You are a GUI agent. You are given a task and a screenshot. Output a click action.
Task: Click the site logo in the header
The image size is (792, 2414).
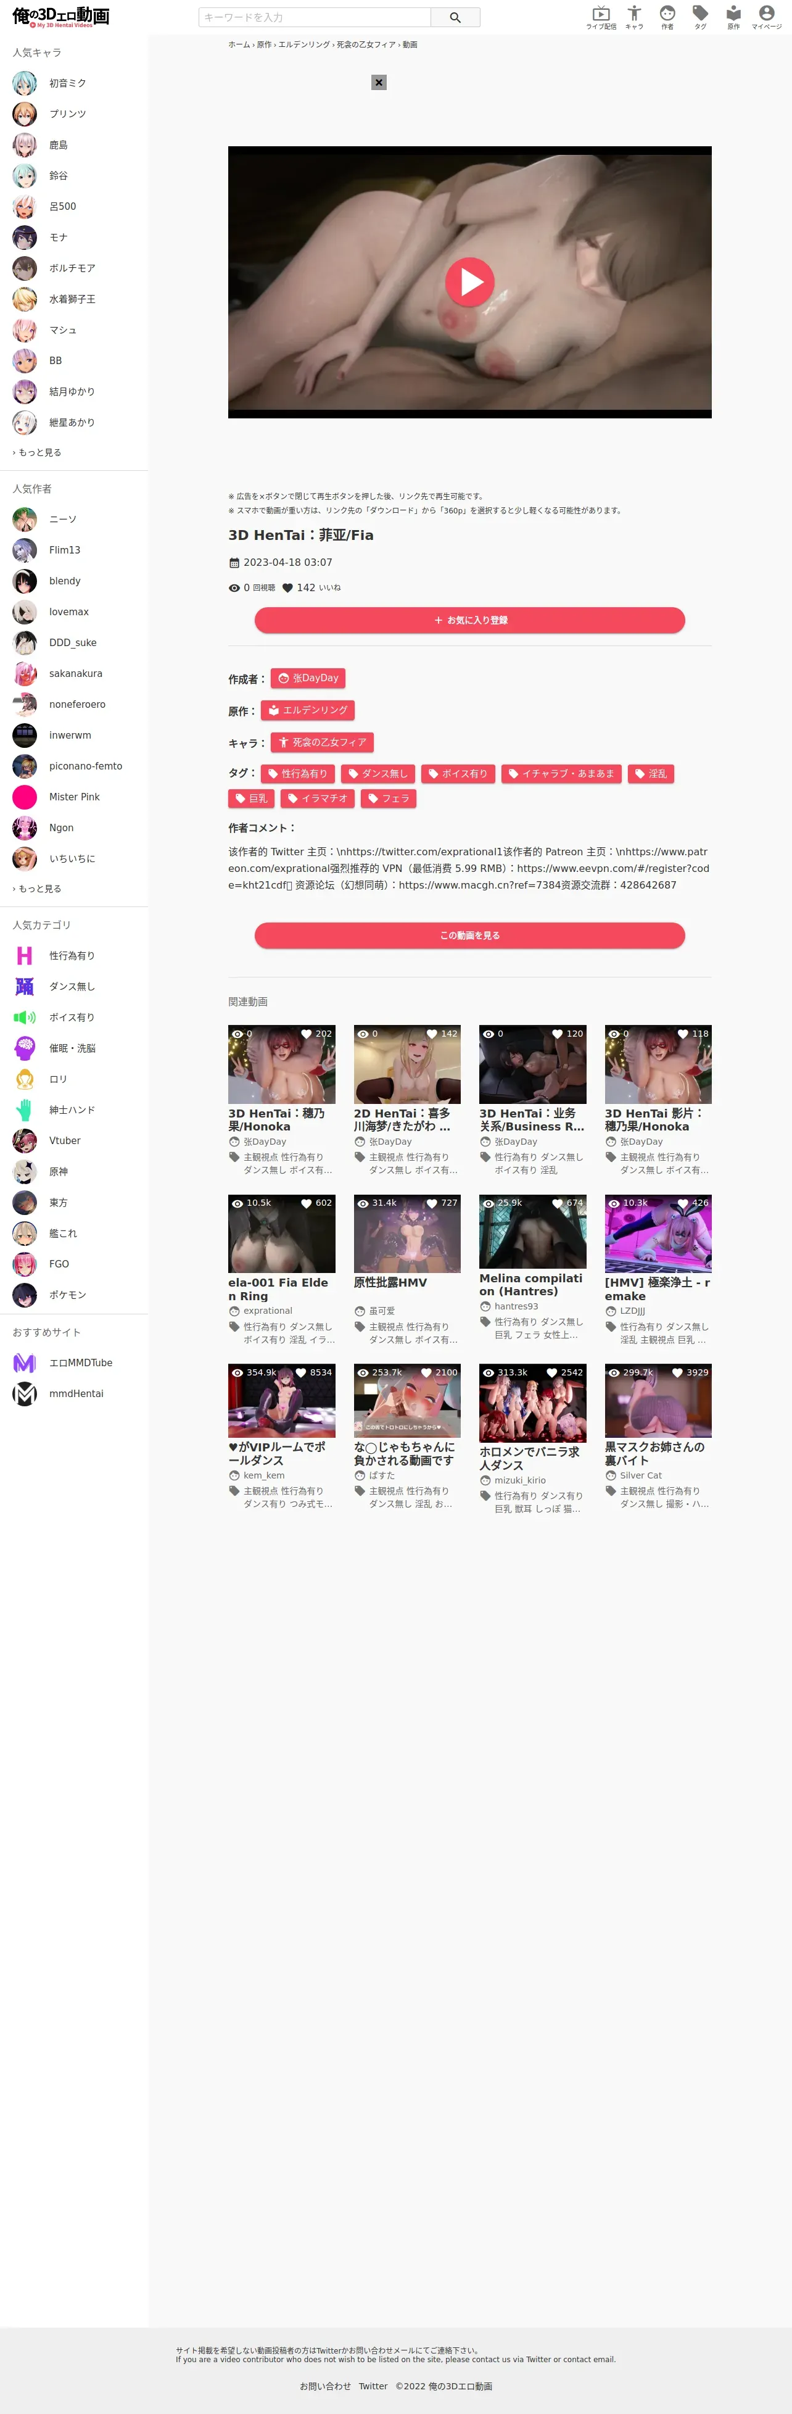[61, 17]
